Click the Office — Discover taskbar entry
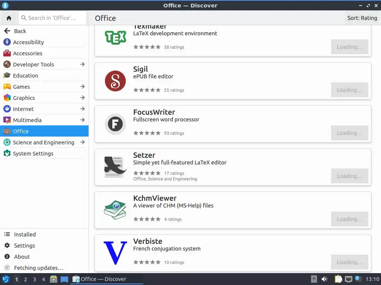381x285 pixels. point(107,279)
